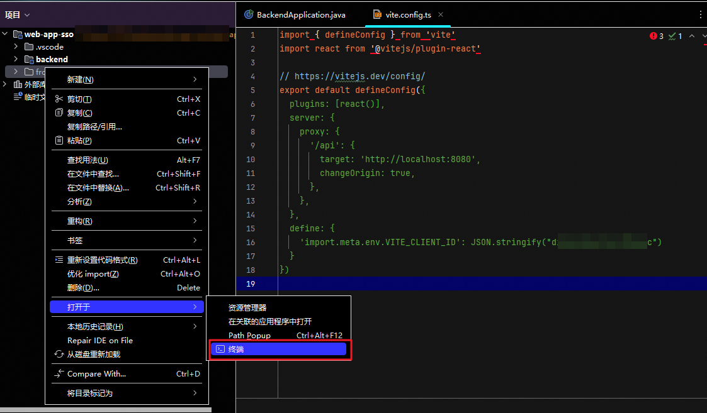Click the web-app-sso module folder icon

click(18, 34)
